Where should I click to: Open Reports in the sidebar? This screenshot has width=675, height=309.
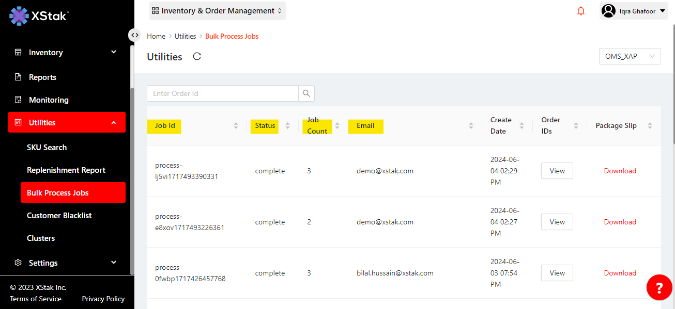click(x=42, y=77)
